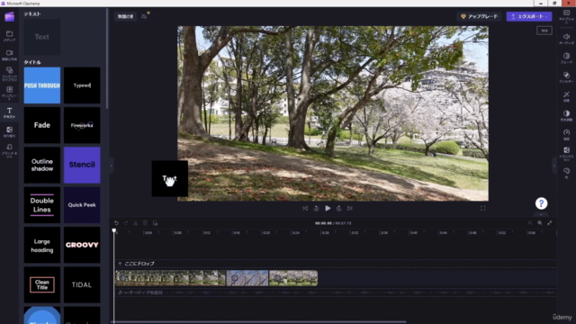576x324 pixels.
Task: Open the Brand kit sidebar tab
Action: [x=10, y=151]
